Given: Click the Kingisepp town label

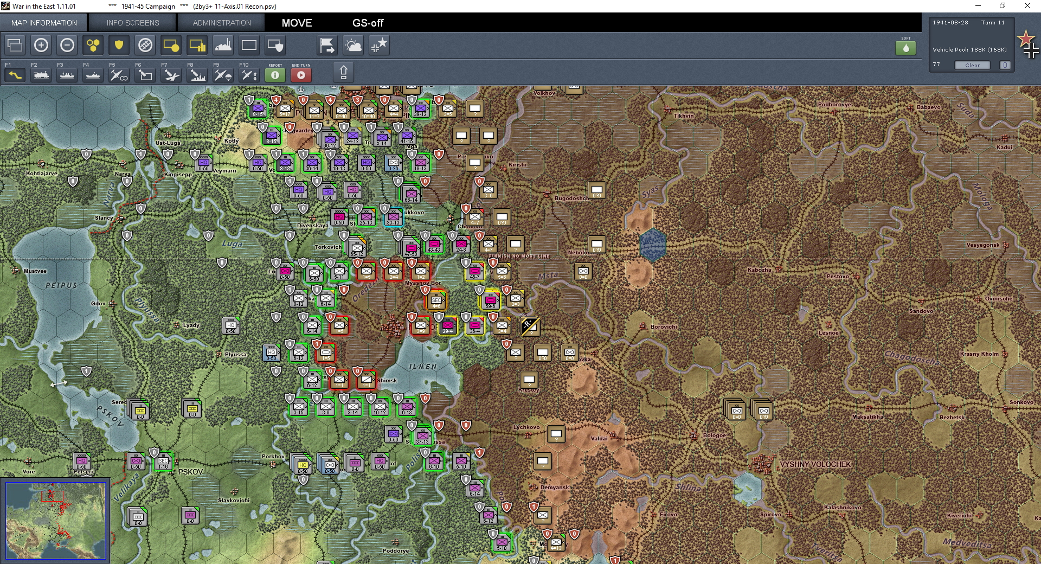Looking at the screenshot, I should [178, 175].
